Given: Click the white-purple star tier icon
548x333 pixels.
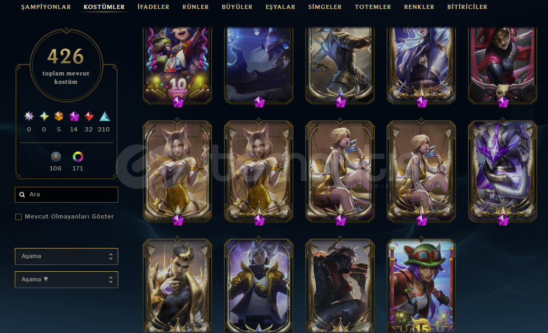Looking at the screenshot, I should (29, 116).
